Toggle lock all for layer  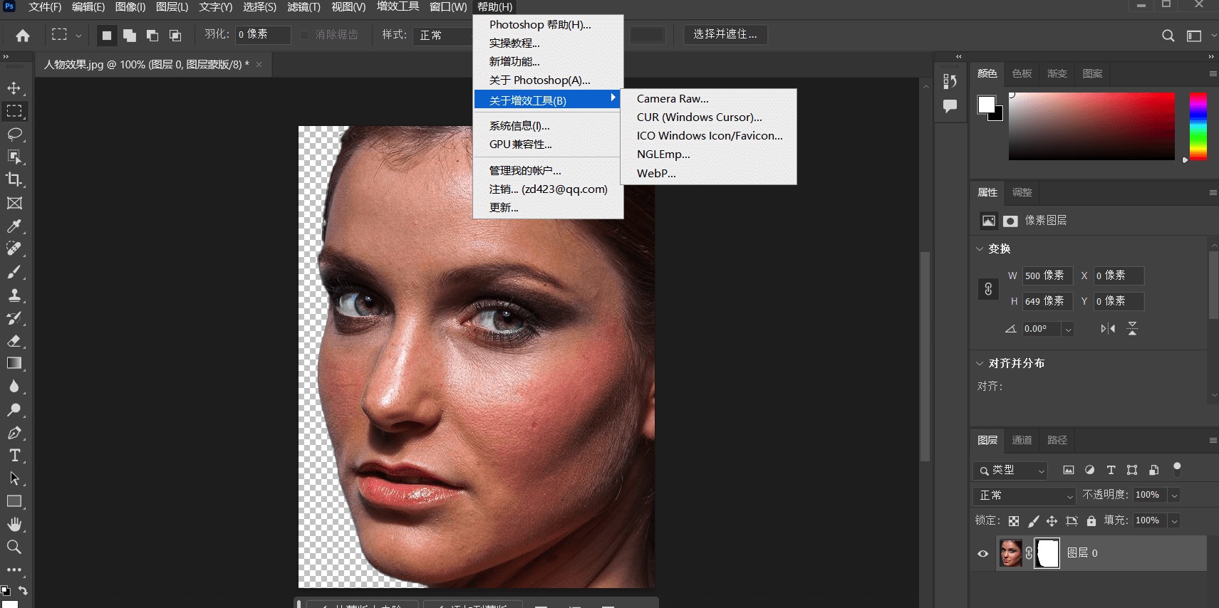pos(1091,521)
